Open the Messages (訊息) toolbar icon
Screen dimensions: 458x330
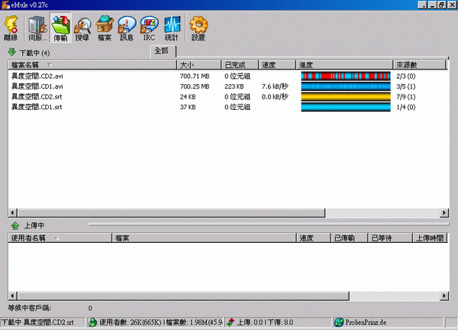pos(127,27)
